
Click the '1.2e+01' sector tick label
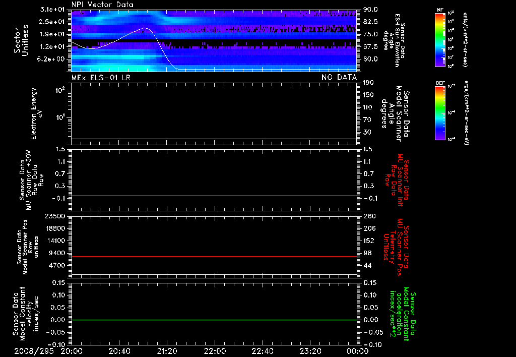[x=52, y=47]
